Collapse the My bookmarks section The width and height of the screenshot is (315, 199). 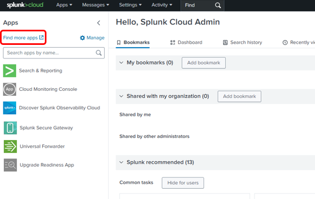(x=121, y=63)
